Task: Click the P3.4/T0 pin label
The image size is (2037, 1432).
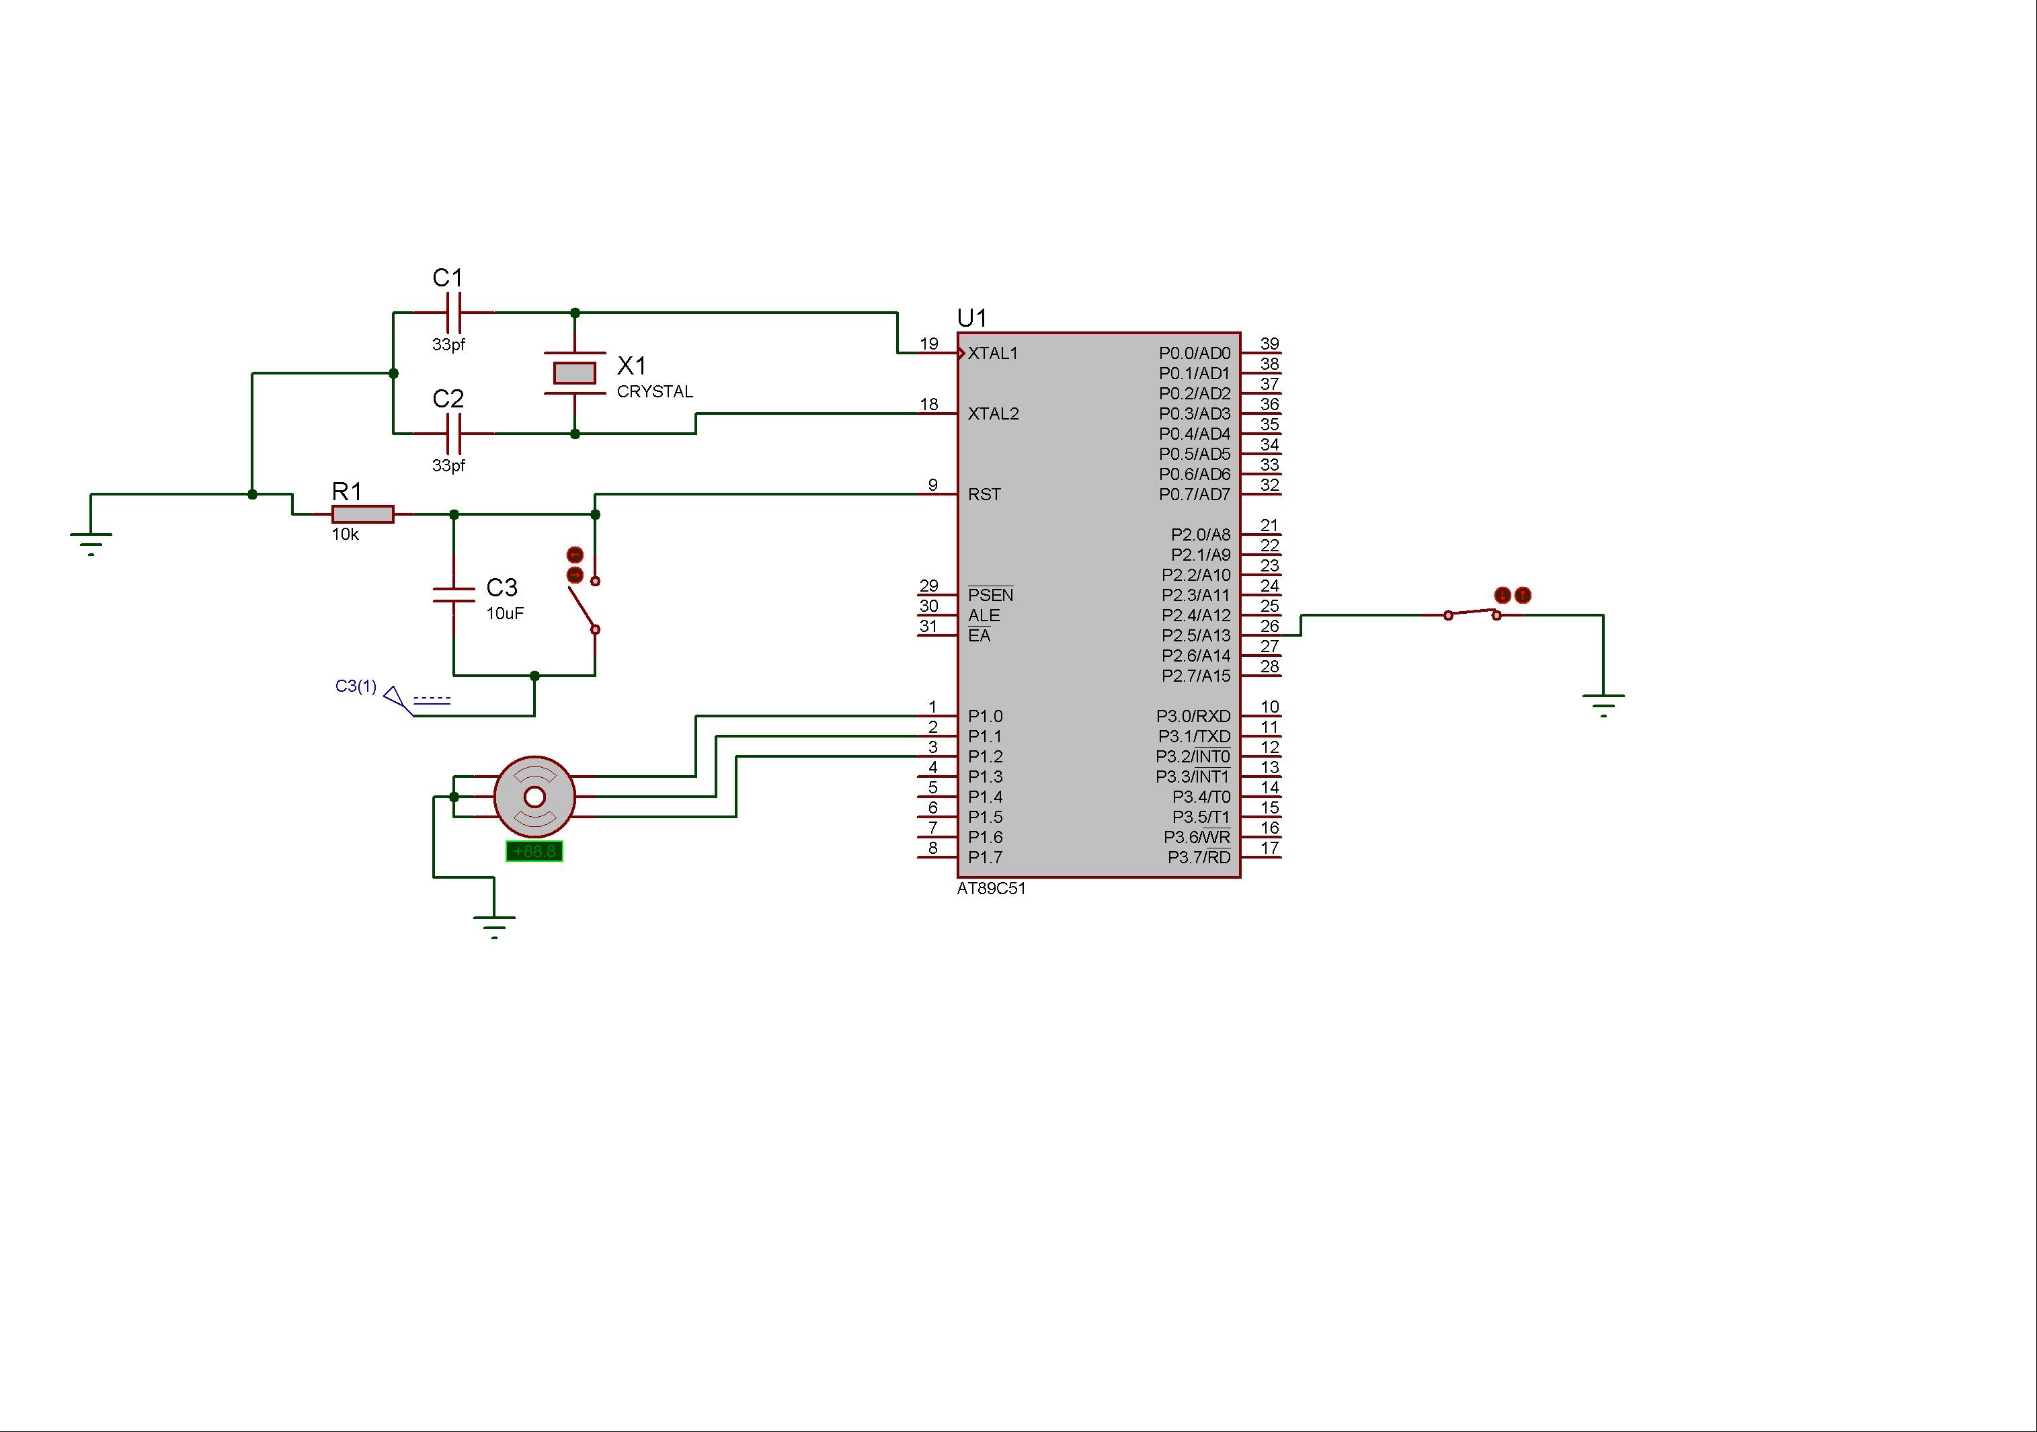Action: pyautogui.click(x=1201, y=797)
